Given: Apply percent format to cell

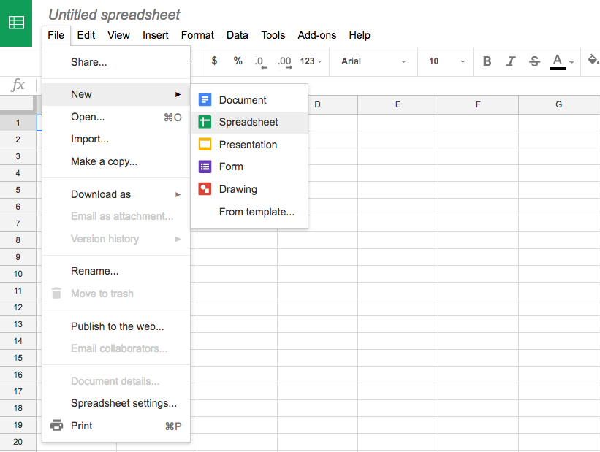Looking at the screenshot, I should (238, 61).
